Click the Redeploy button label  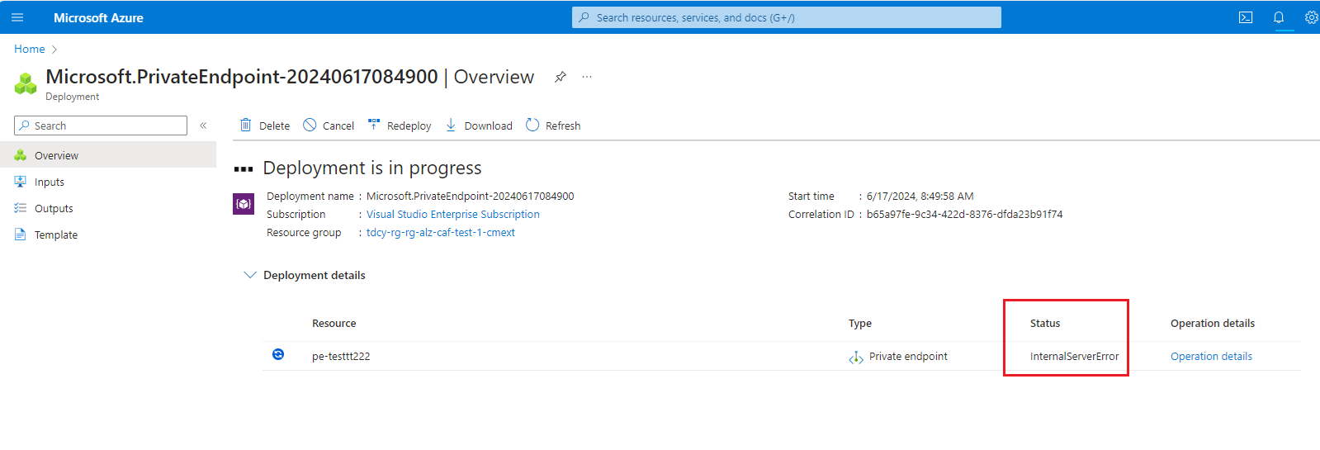[x=409, y=126]
